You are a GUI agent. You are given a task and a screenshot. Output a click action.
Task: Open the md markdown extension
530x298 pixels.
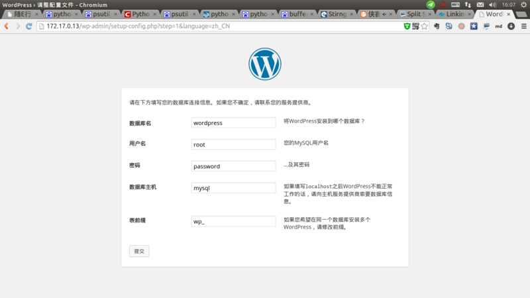(x=499, y=26)
